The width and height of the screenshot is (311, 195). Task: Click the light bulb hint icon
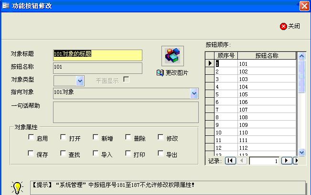click(18, 186)
